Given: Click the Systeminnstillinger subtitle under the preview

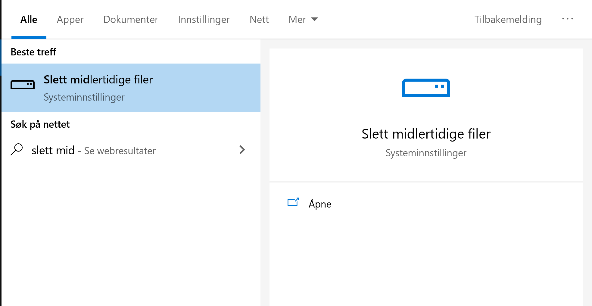Looking at the screenshot, I should tap(426, 153).
